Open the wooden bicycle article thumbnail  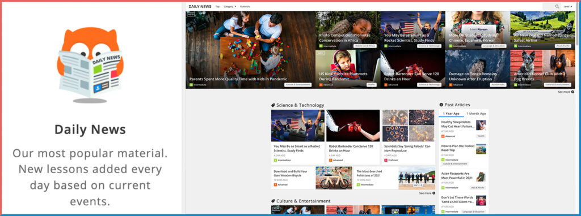point(334,178)
